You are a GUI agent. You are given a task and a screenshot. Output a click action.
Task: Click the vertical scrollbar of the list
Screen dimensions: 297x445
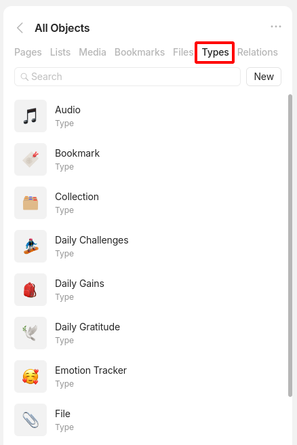(290, 246)
